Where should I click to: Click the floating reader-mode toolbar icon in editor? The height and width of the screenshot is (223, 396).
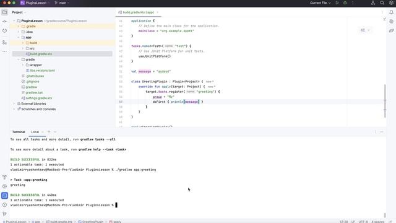coord(363,30)
